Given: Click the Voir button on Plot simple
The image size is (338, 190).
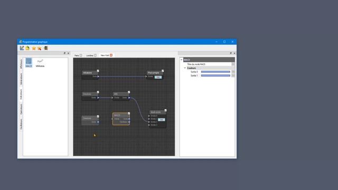Looking at the screenshot, I should [x=158, y=77].
